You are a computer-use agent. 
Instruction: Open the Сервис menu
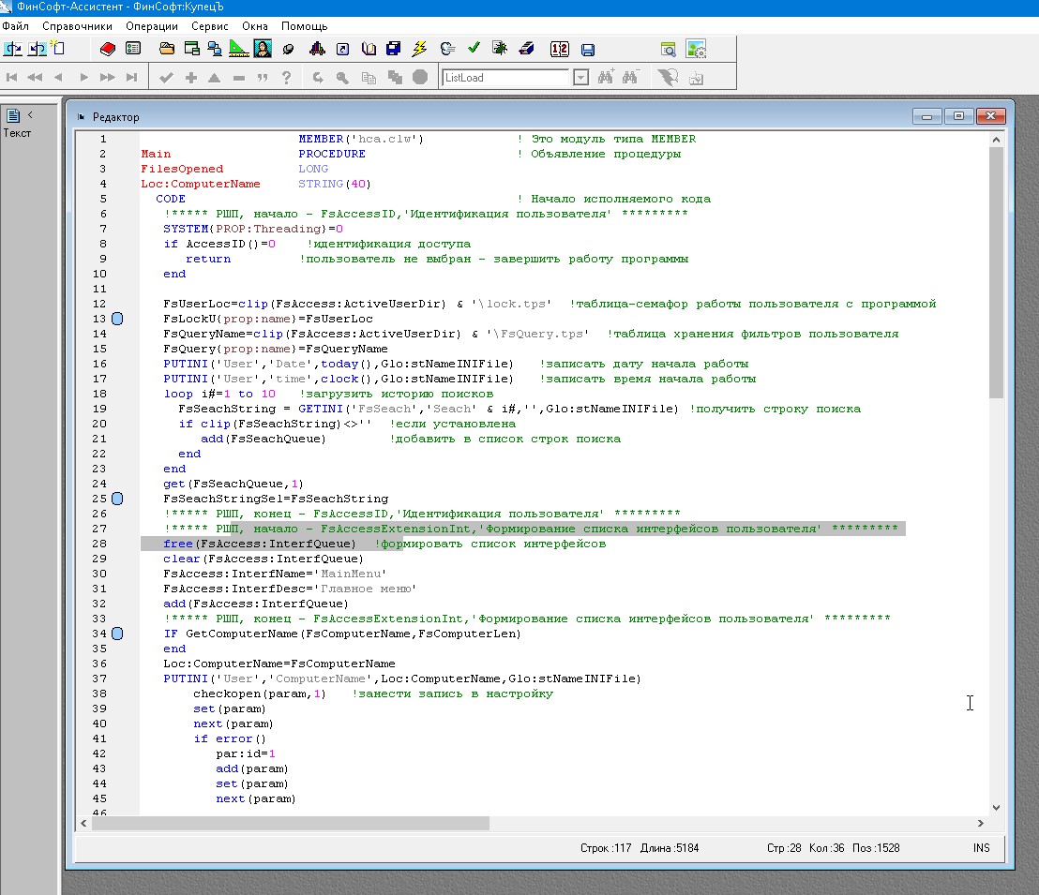209,26
